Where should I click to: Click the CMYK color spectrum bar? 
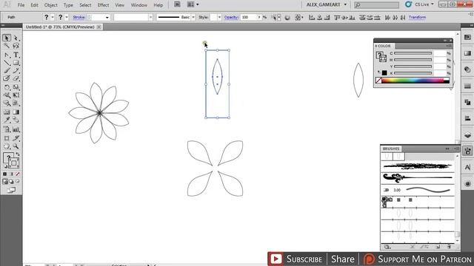point(413,81)
